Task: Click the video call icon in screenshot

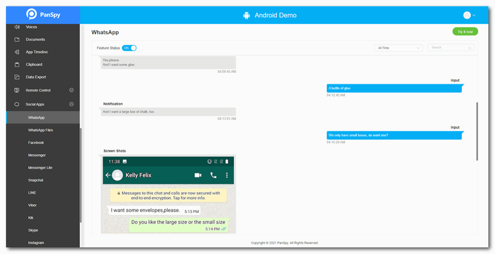Action: point(198,175)
